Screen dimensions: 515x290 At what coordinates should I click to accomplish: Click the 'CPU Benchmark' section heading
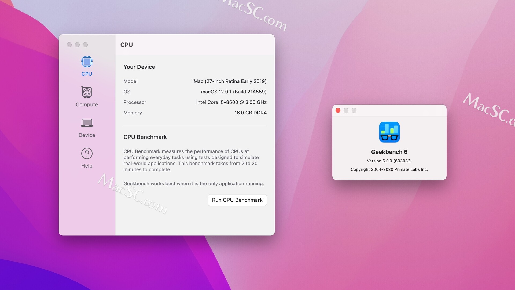point(145,137)
